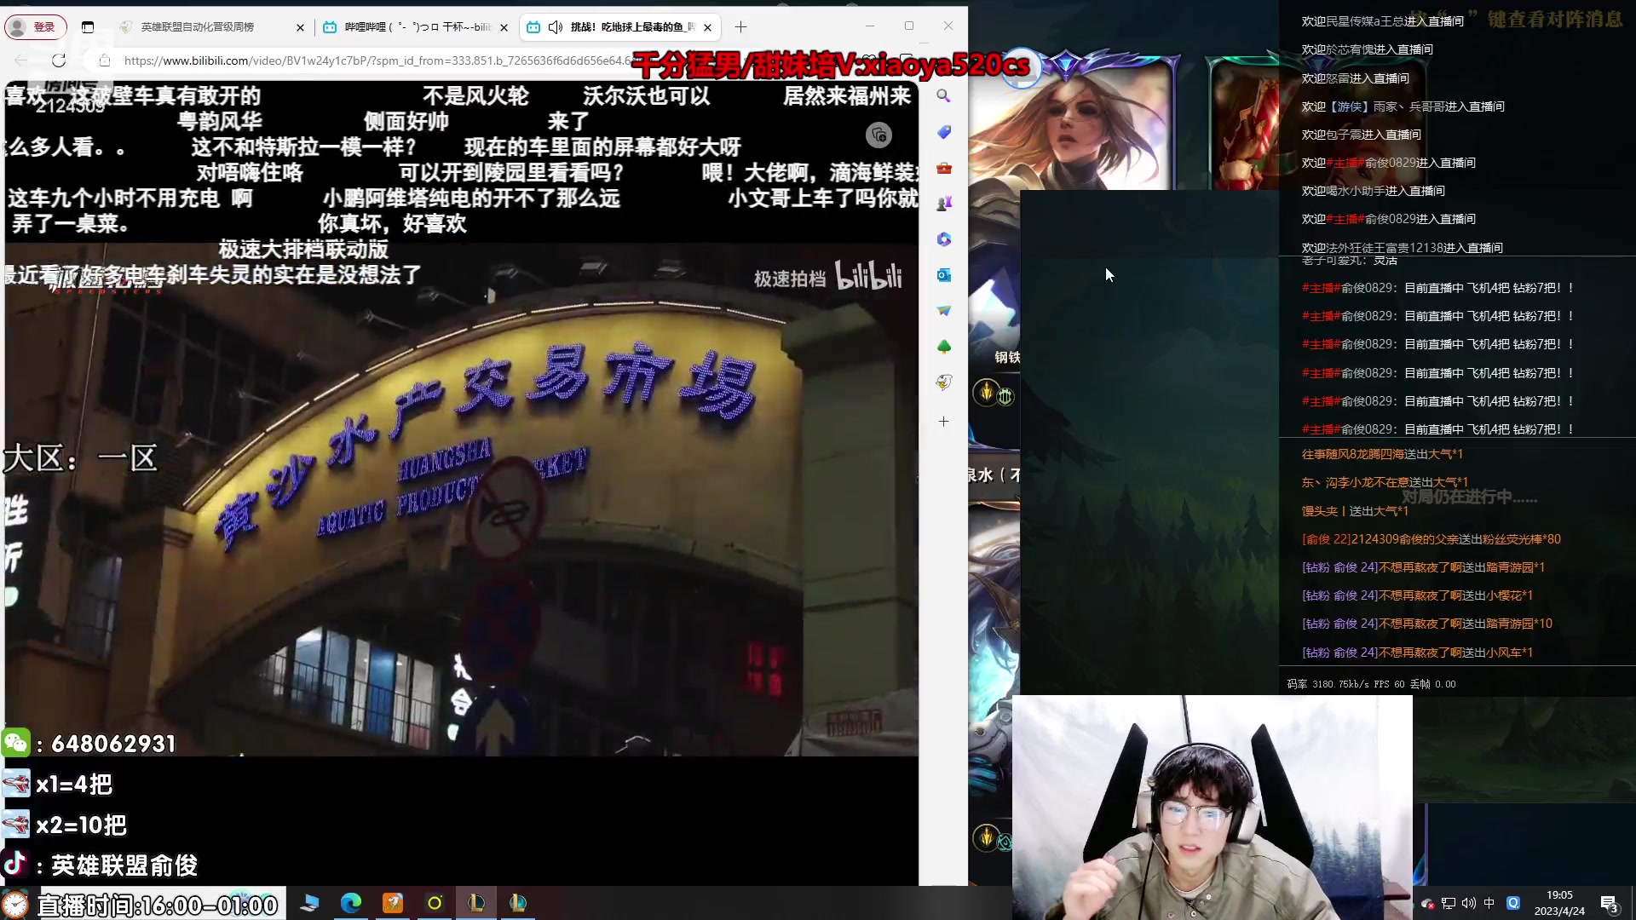Go back with the browser back arrow
The image size is (1636, 920).
point(20,60)
